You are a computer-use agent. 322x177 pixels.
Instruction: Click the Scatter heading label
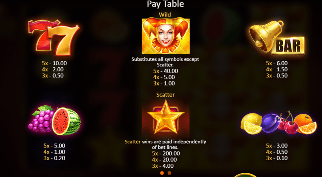pyautogui.click(x=165, y=95)
